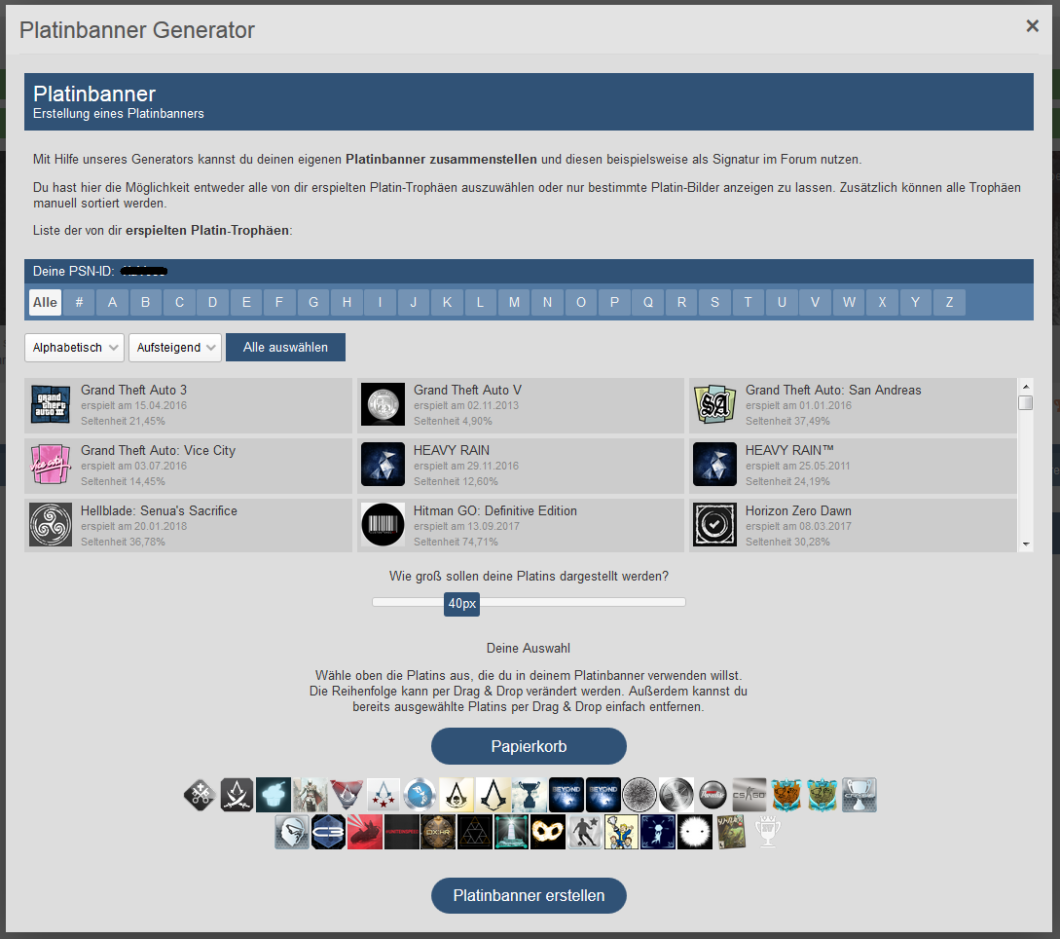Click the Platinbanner erstellen button

(x=529, y=895)
